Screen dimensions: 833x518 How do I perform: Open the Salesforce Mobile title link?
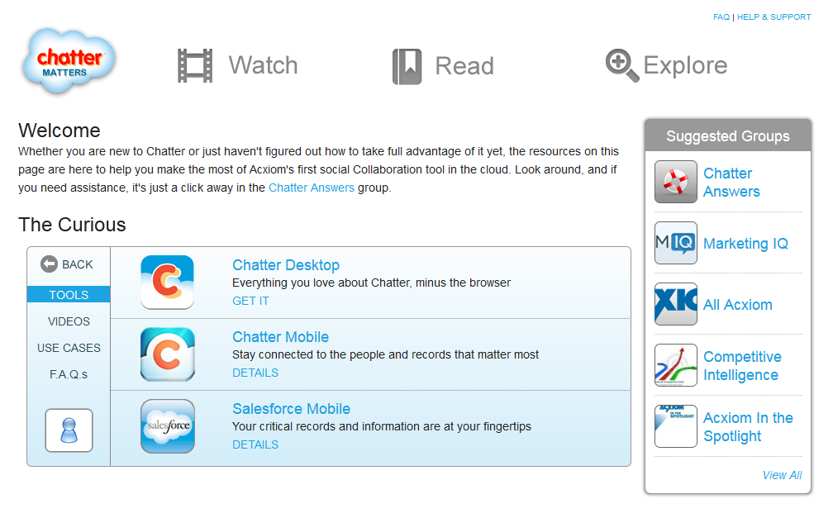coord(291,409)
